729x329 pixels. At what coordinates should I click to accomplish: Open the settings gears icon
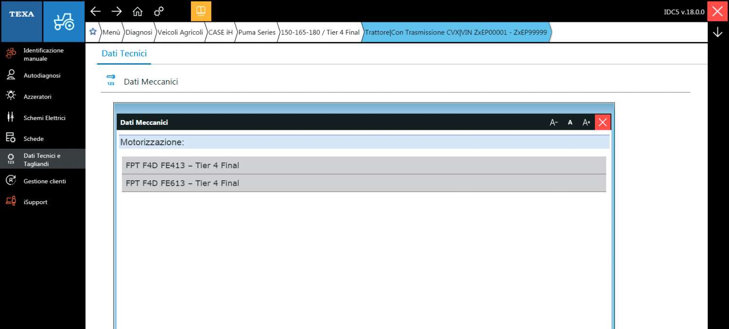[x=158, y=11]
